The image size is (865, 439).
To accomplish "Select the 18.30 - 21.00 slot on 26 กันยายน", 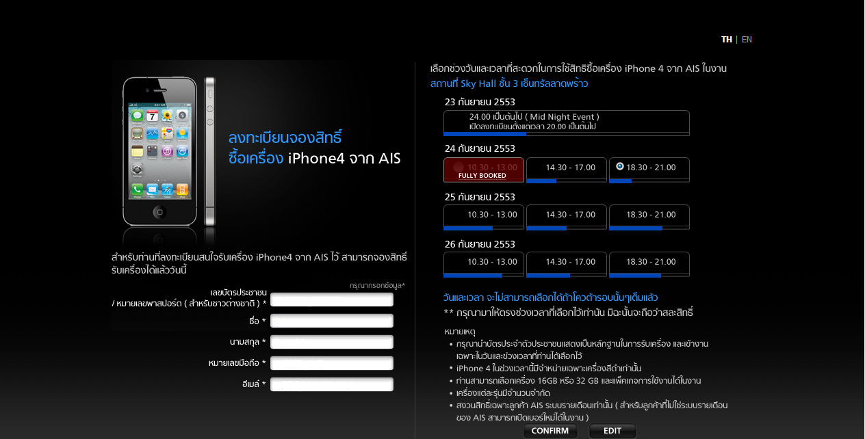I will (649, 264).
